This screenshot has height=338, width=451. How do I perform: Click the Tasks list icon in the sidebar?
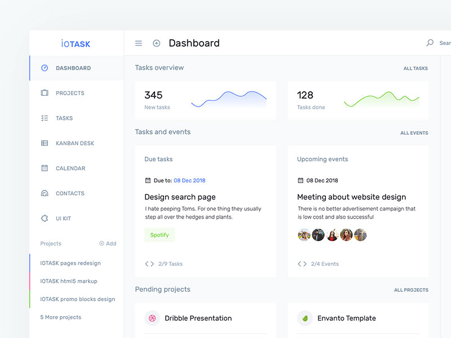tap(45, 118)
